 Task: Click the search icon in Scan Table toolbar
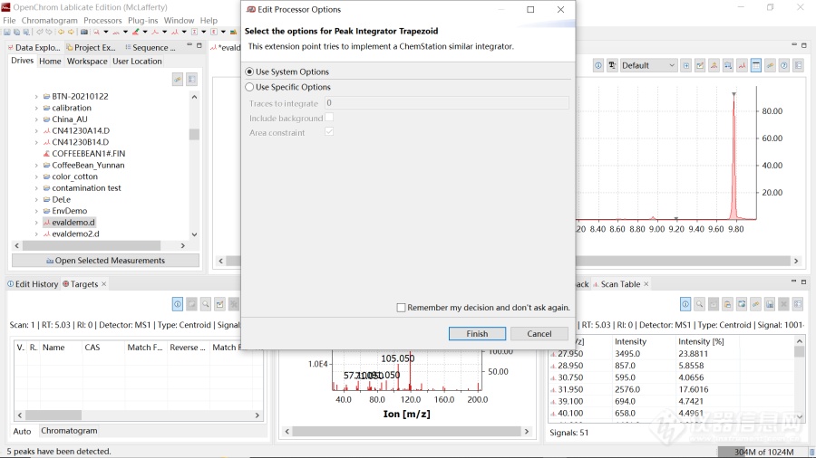tap(699, 304)
